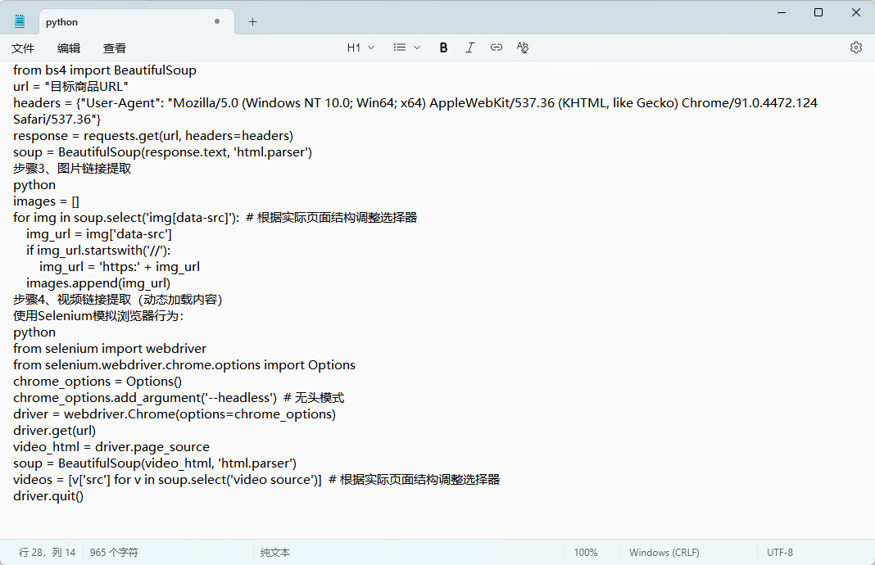Viewport: 875px width, 565px height.
Task: Click the "img_url = img['data-src']" line
Action: click(x=99, y=233)
